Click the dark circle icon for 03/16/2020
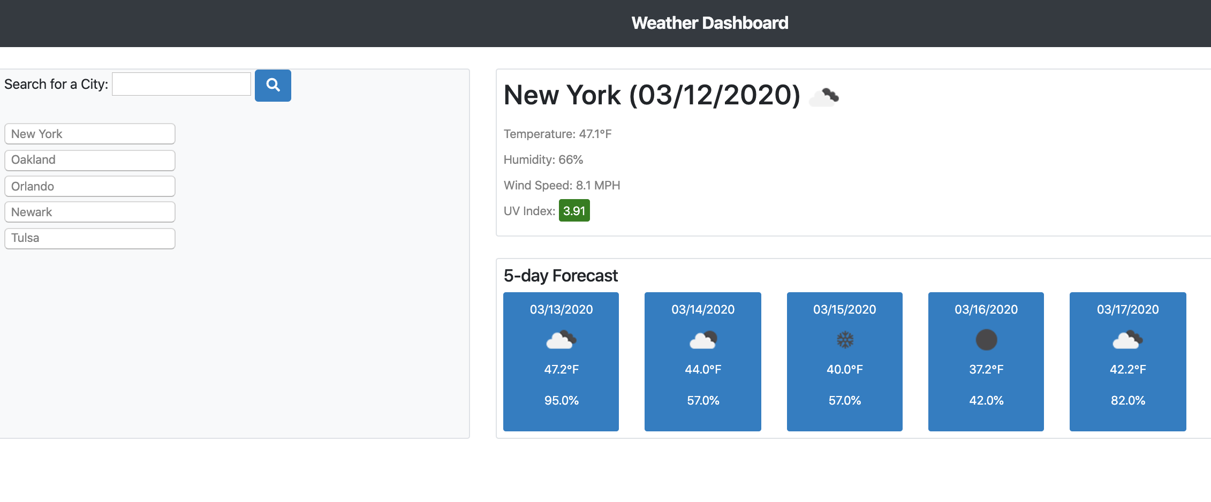The image size is (1211, 502). pos(986,340)
